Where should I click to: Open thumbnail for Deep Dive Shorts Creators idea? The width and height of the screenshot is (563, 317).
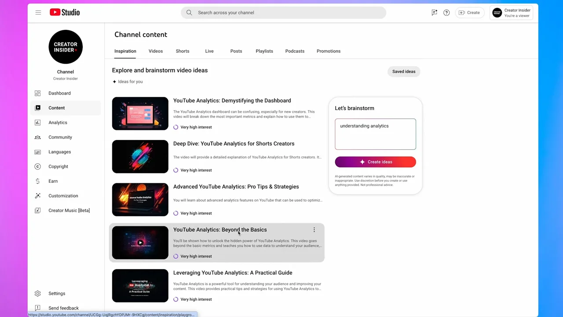(140, 157)
